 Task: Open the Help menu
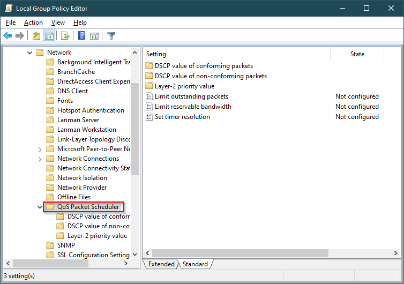80,23
